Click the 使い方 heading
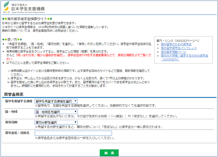Viewport: 218px width, 157px height. pyautogui.click(x=12, y=40)
